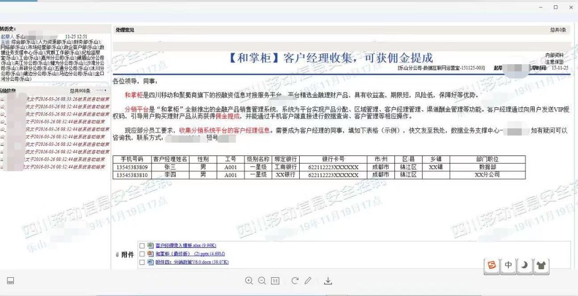This screenshot has width=578, height=296.
Task: Click the 总共908条 count label
Action: [x=80, y=91]
